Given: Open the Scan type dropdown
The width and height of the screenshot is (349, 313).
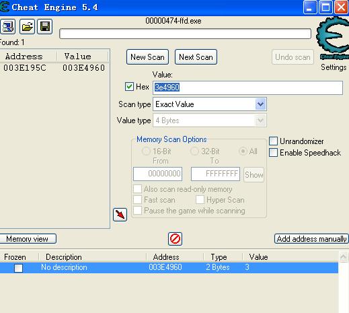Looking at the screenshot, I should coord(260,104).
